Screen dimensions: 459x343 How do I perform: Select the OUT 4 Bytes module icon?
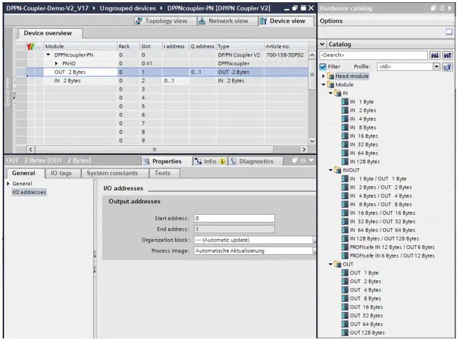coord(345,290)
